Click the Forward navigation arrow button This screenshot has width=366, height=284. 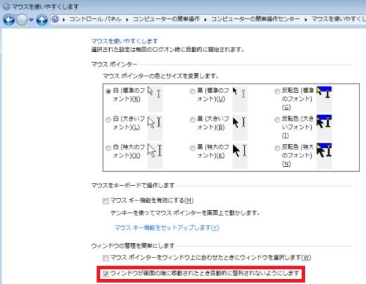coord(22,20)
